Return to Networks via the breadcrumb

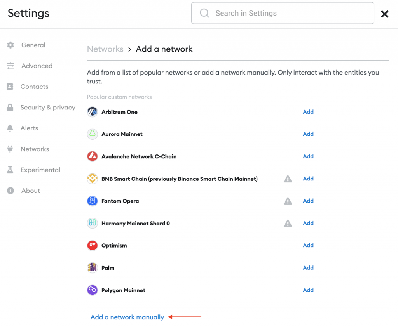105,49
